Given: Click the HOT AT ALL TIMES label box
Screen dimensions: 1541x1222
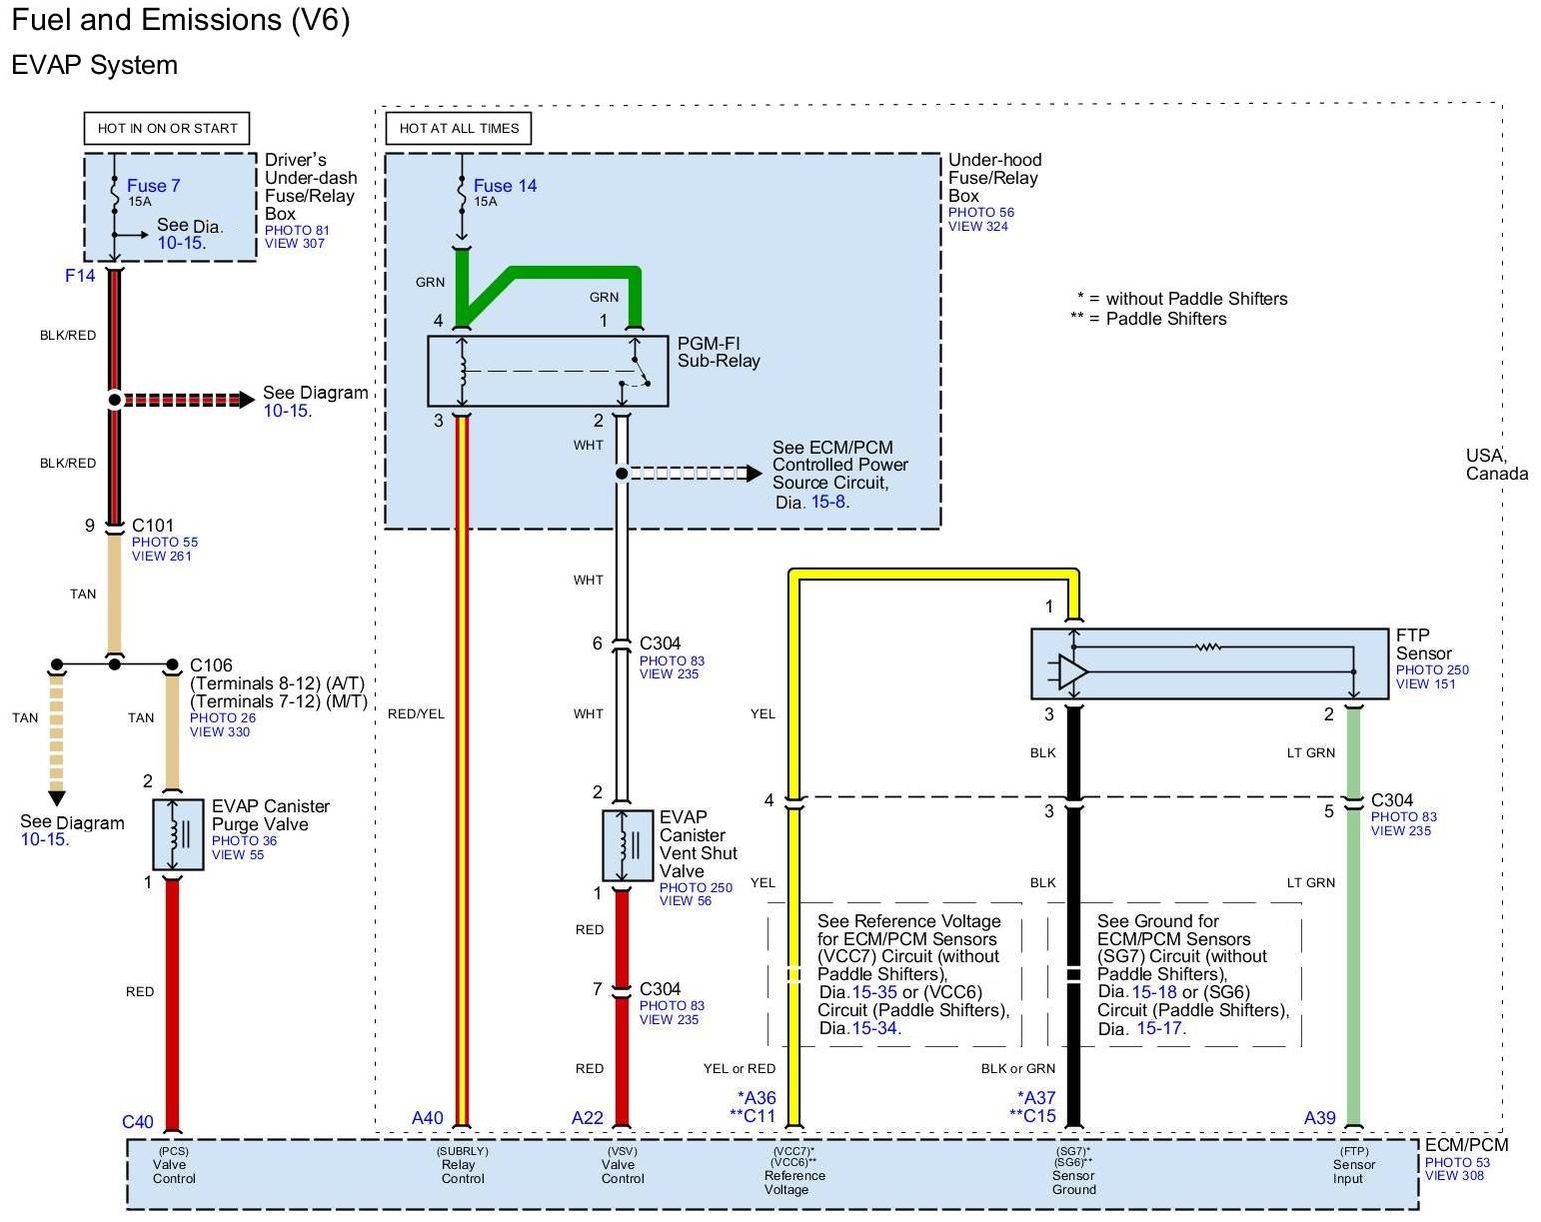Looking at the screenshot, I should click(459, 128).
